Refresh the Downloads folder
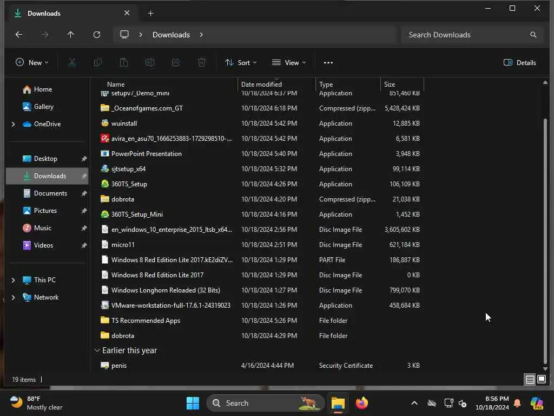This screenshot has width=554, height=416. pos(97,35)
